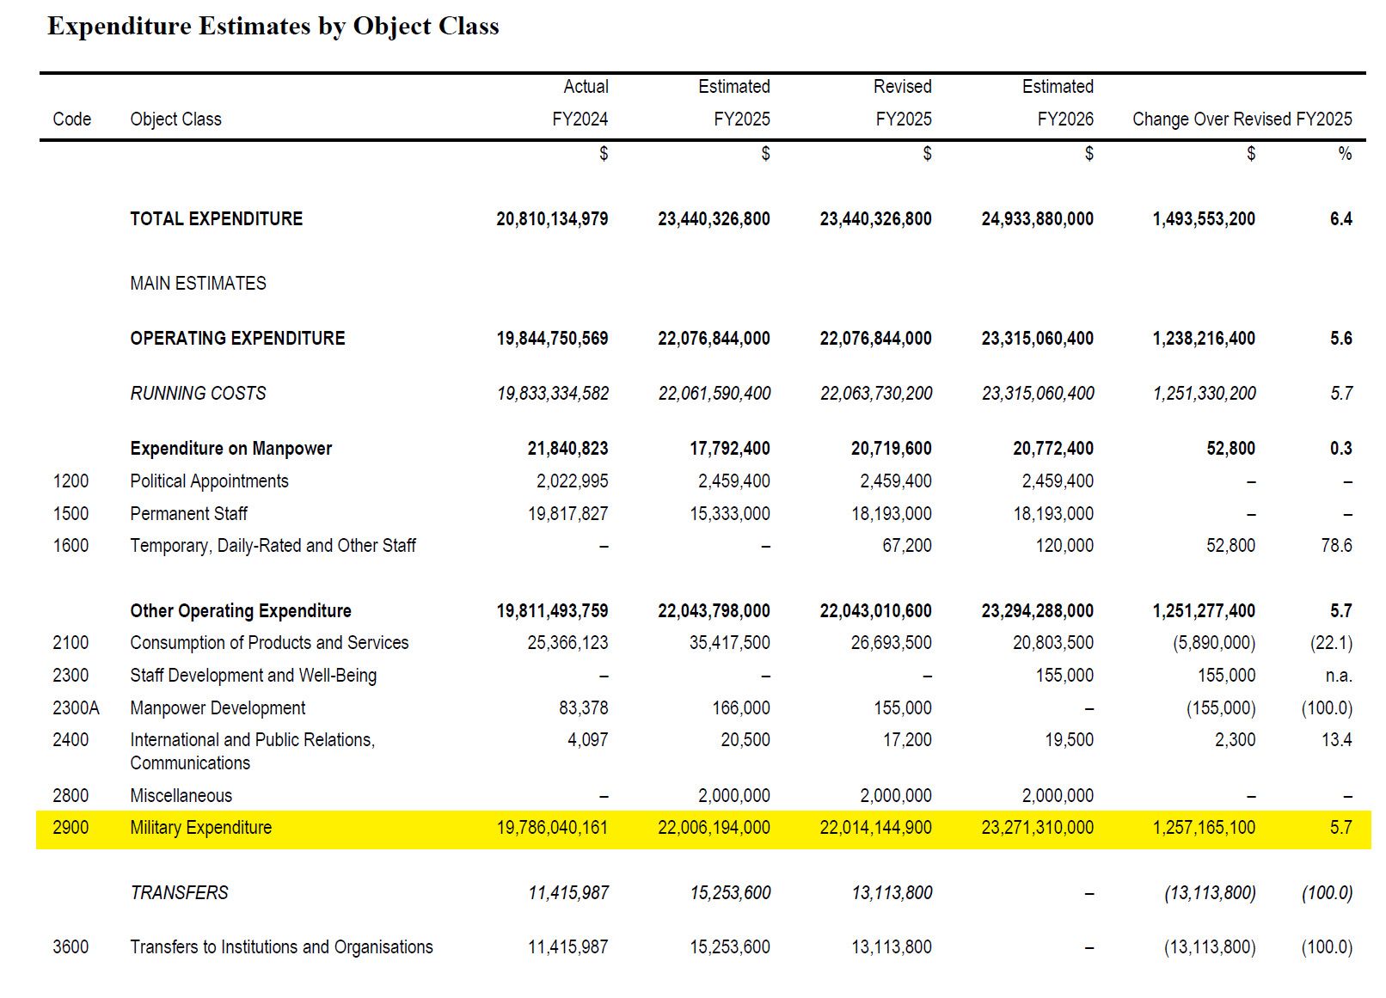Select the 'Permanent Staff' row label

click(x=188, y=513)
